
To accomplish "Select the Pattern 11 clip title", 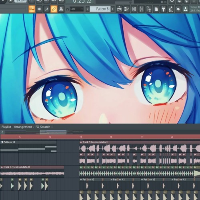I will pos(9,142).
